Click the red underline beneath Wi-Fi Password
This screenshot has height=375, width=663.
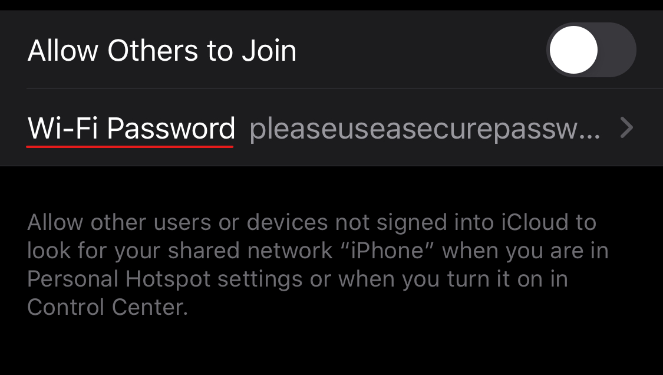click(130, 146)
